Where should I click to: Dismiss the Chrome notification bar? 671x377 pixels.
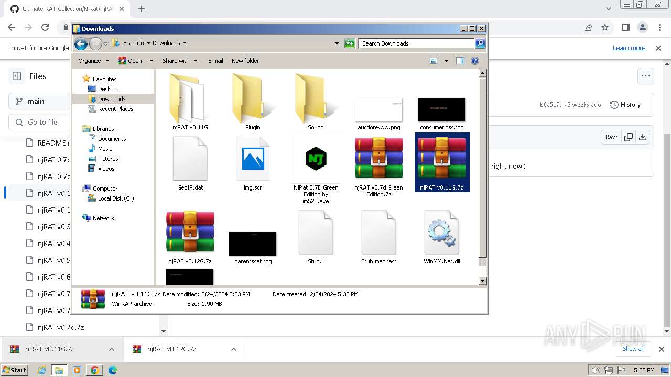[x=658, y=48]
